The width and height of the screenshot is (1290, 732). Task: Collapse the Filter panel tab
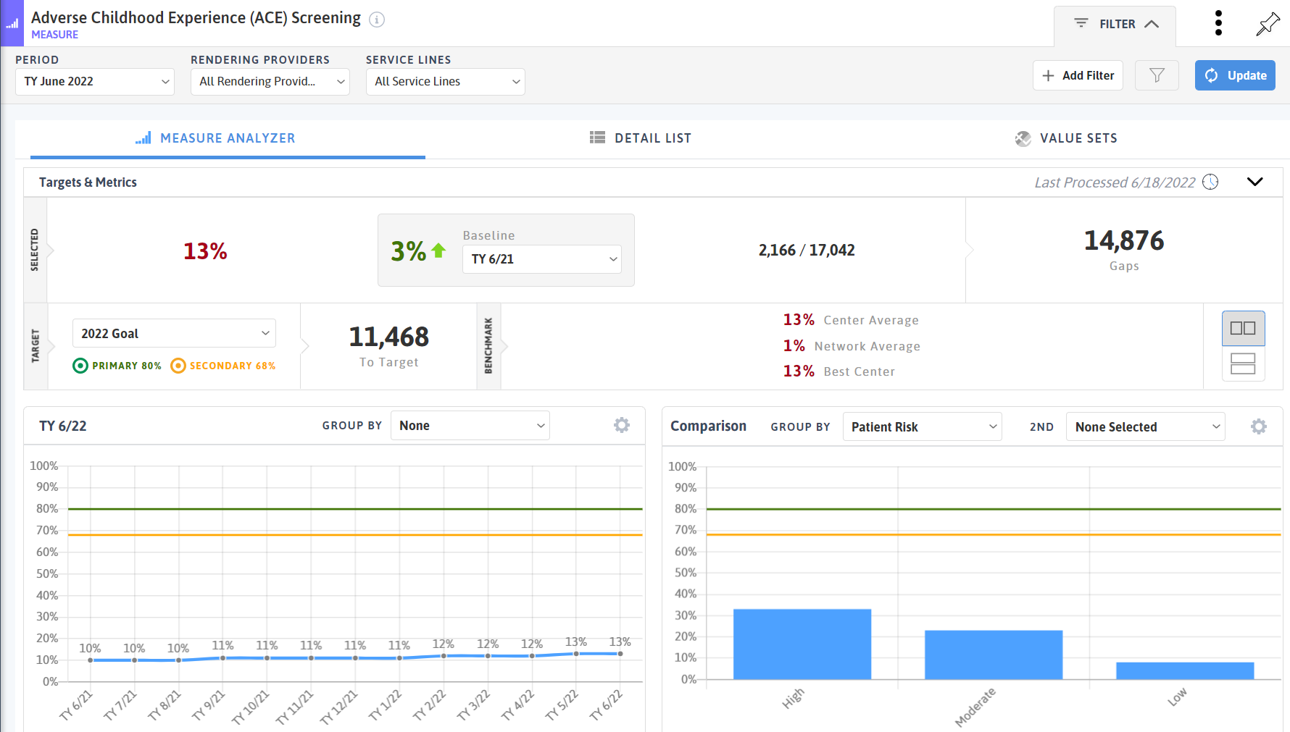pyautogui.click(x=1115, y=25)
